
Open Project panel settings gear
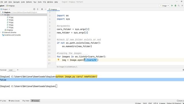[42, 9]
